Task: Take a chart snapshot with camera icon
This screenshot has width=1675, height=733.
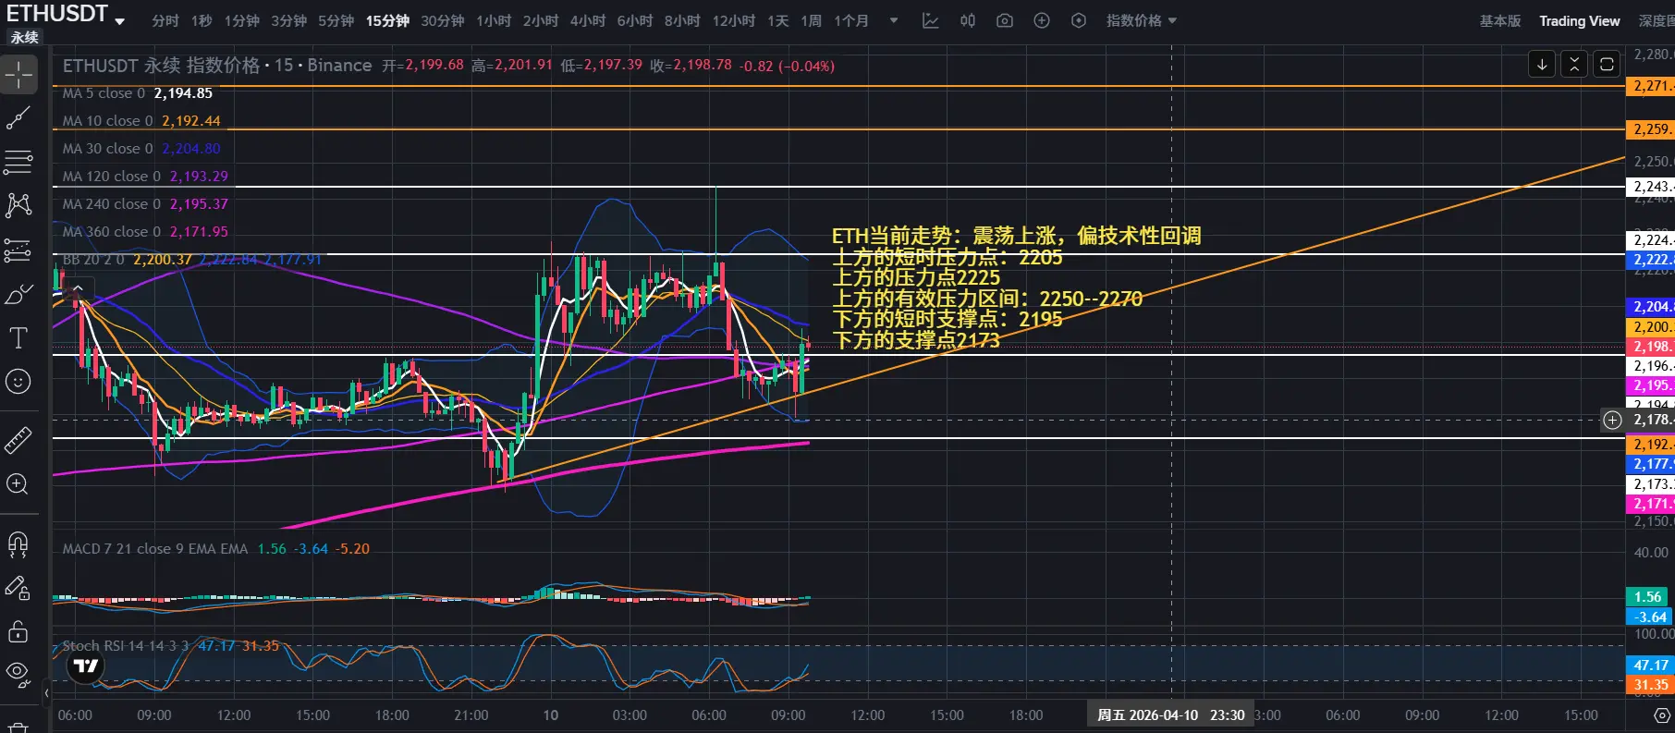Action: click(1005, 20)
